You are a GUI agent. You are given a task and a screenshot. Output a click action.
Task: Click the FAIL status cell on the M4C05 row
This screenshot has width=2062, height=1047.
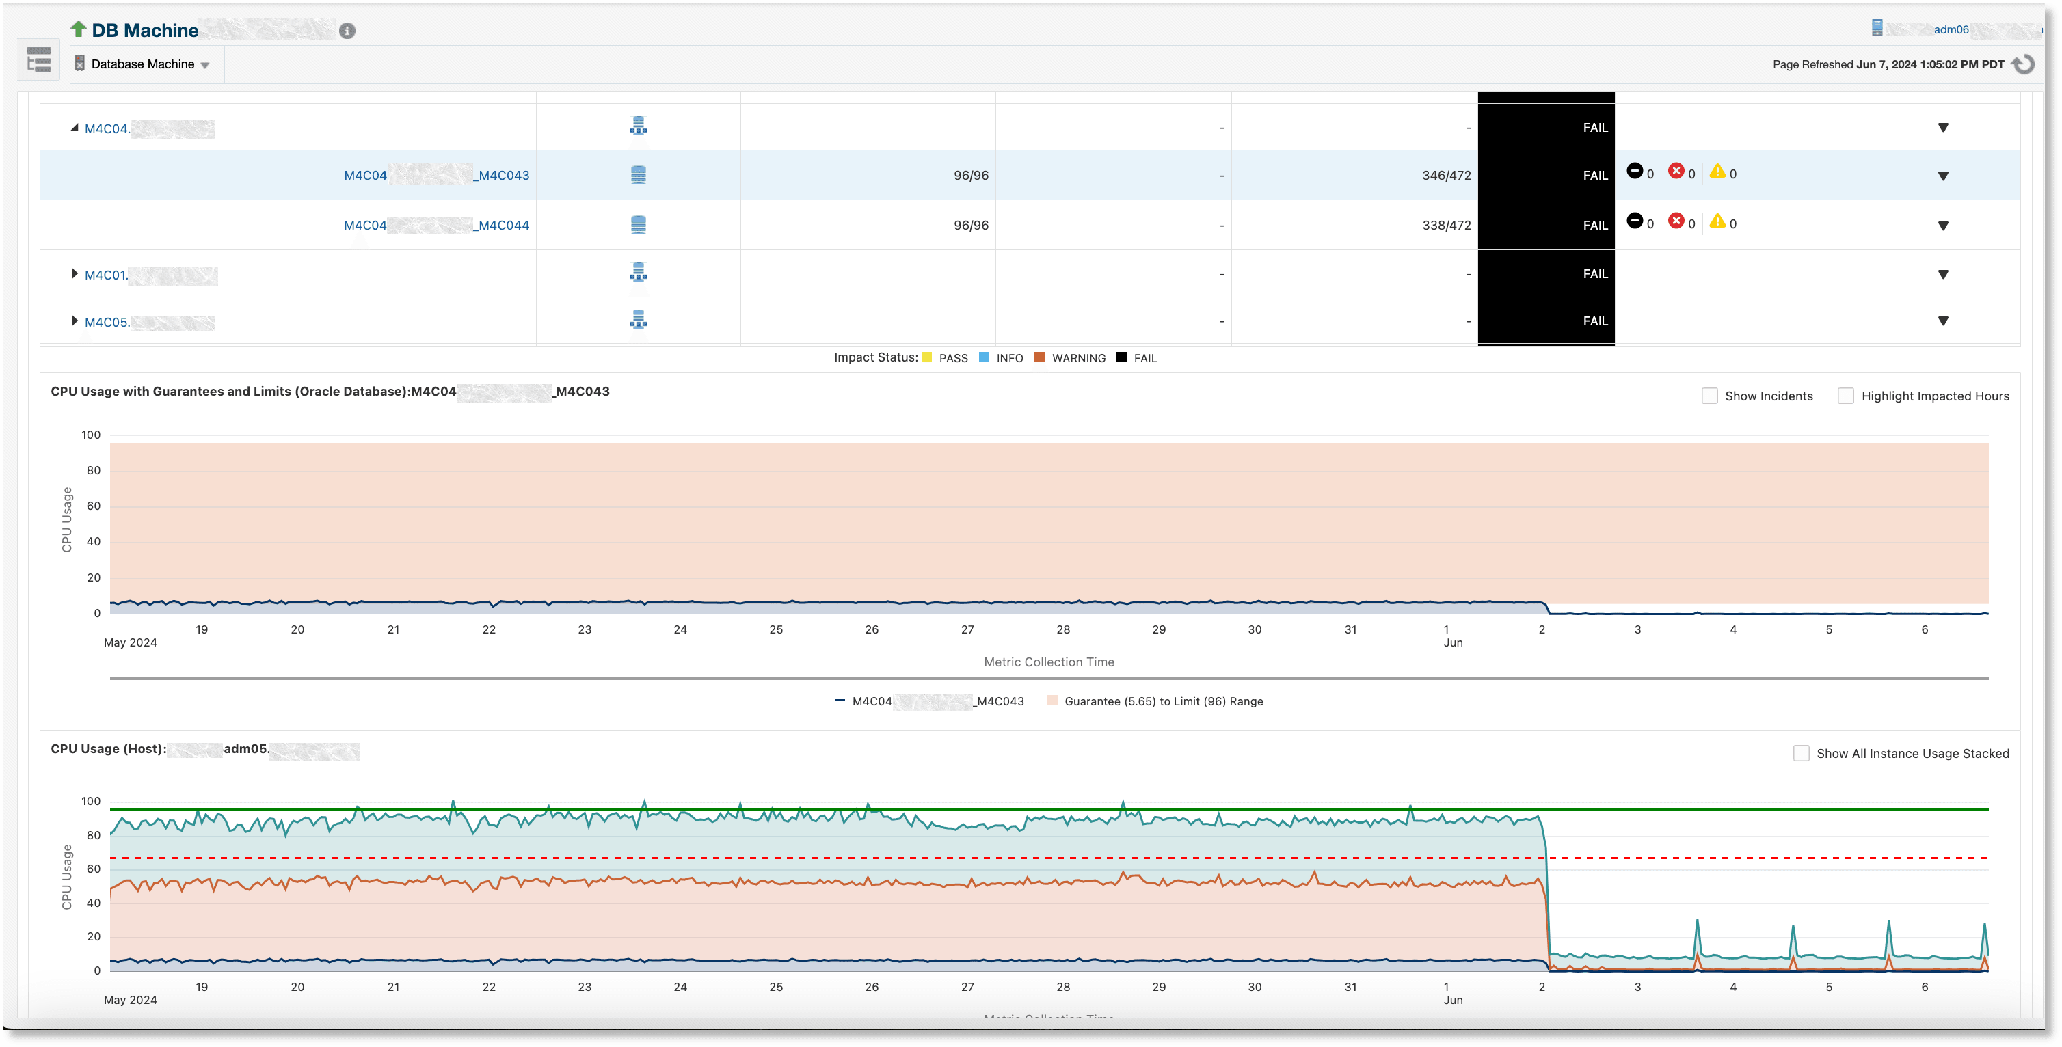tap(1545, 321)
